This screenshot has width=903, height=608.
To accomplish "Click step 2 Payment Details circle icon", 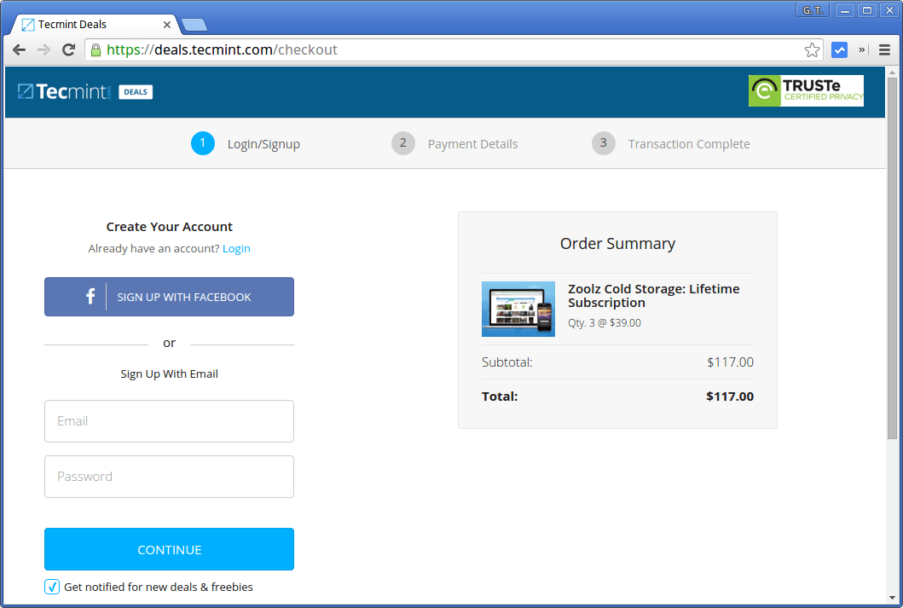I will pyautogui.click(x=403, y=143).
